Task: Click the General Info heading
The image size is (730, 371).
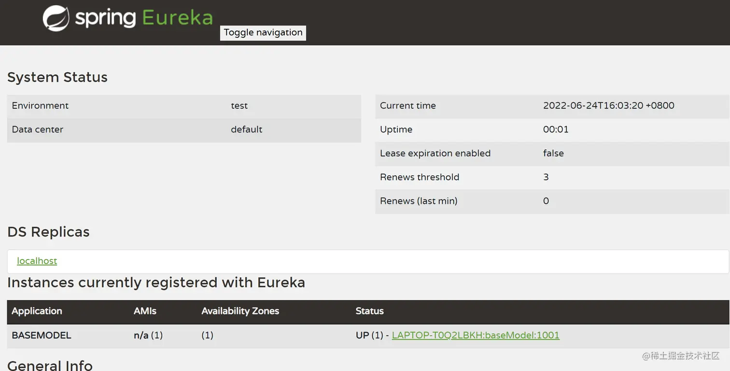Action: coord(50,365)
